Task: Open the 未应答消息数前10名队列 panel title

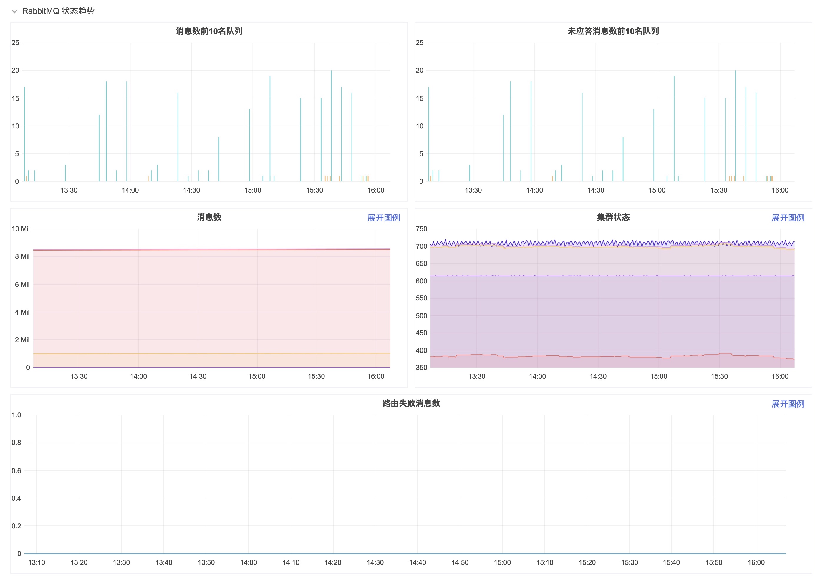Action: [613, 31]
